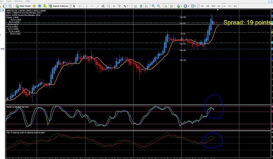
Task: Switch chart to line chart mode
Action: coord(147,6)
